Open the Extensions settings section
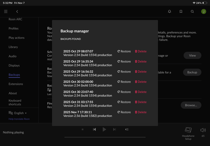Screen dimensions: 210x146 [x=16, y=84]
